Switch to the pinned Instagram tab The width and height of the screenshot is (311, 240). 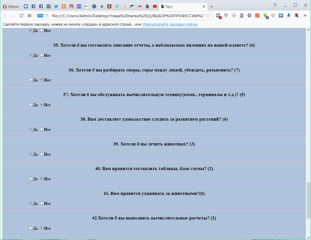click(x=71, y=7)
